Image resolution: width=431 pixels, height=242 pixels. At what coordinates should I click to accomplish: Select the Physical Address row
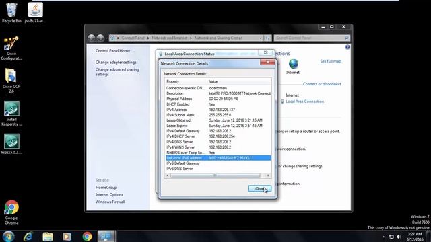click(x=218, y=99)
